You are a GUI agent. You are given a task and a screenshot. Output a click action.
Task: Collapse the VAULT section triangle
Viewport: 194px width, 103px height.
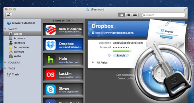tap(5, 29)
